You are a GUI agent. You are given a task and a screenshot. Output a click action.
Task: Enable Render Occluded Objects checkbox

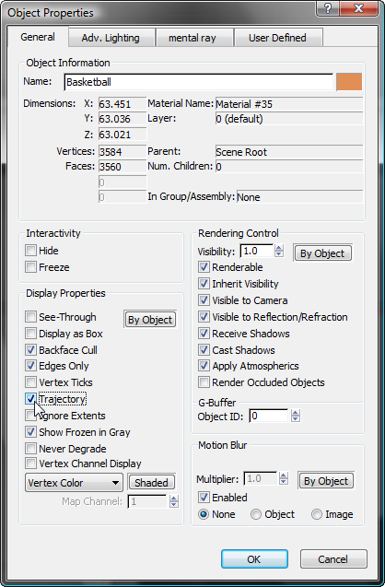(x=204, y=382)
